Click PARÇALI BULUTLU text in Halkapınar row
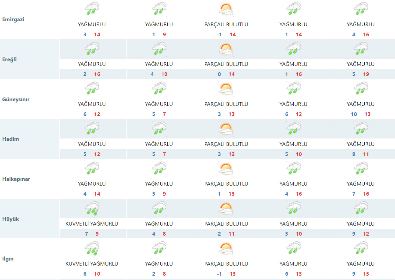This screenshot has width=395, height=280. 226,184
